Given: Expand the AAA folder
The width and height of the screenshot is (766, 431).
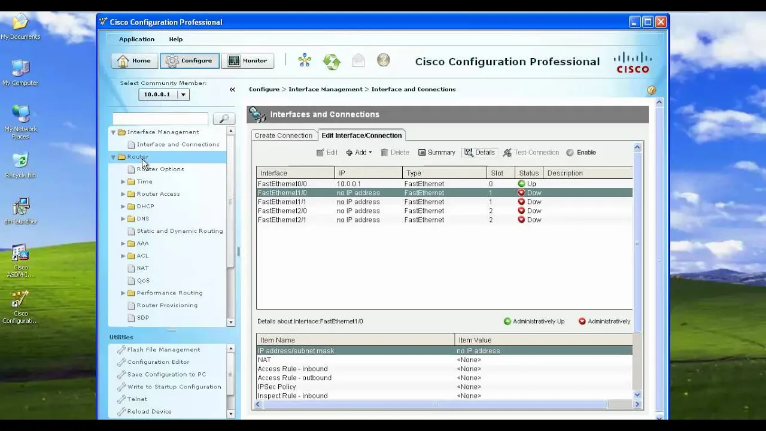Looking at the screenshot, I should 123,243.
